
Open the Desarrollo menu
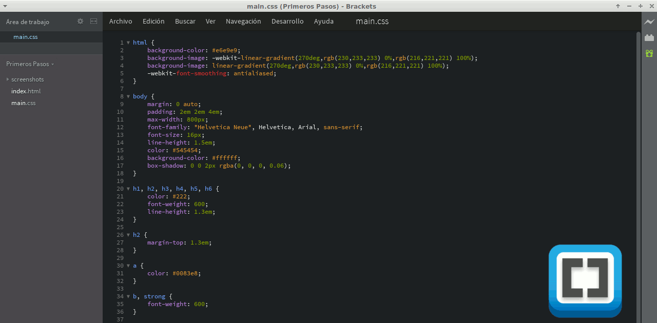point(287,21)
